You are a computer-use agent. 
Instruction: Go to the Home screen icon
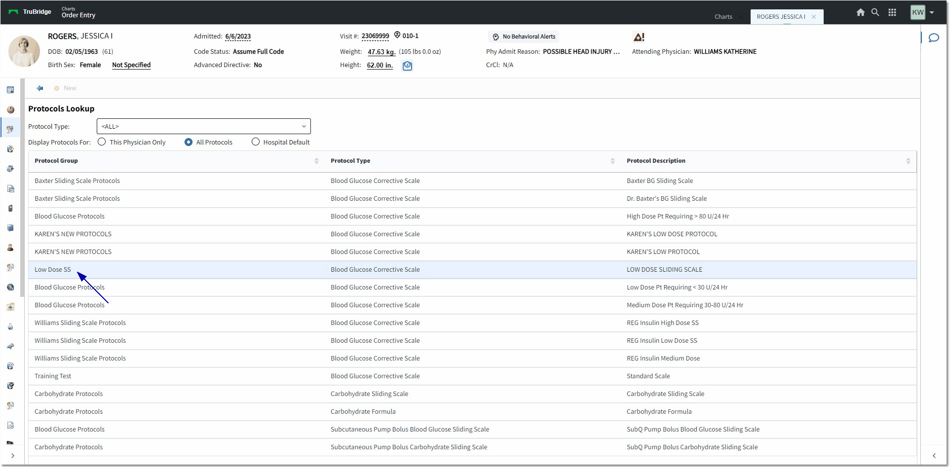click(x=860, y=12)
